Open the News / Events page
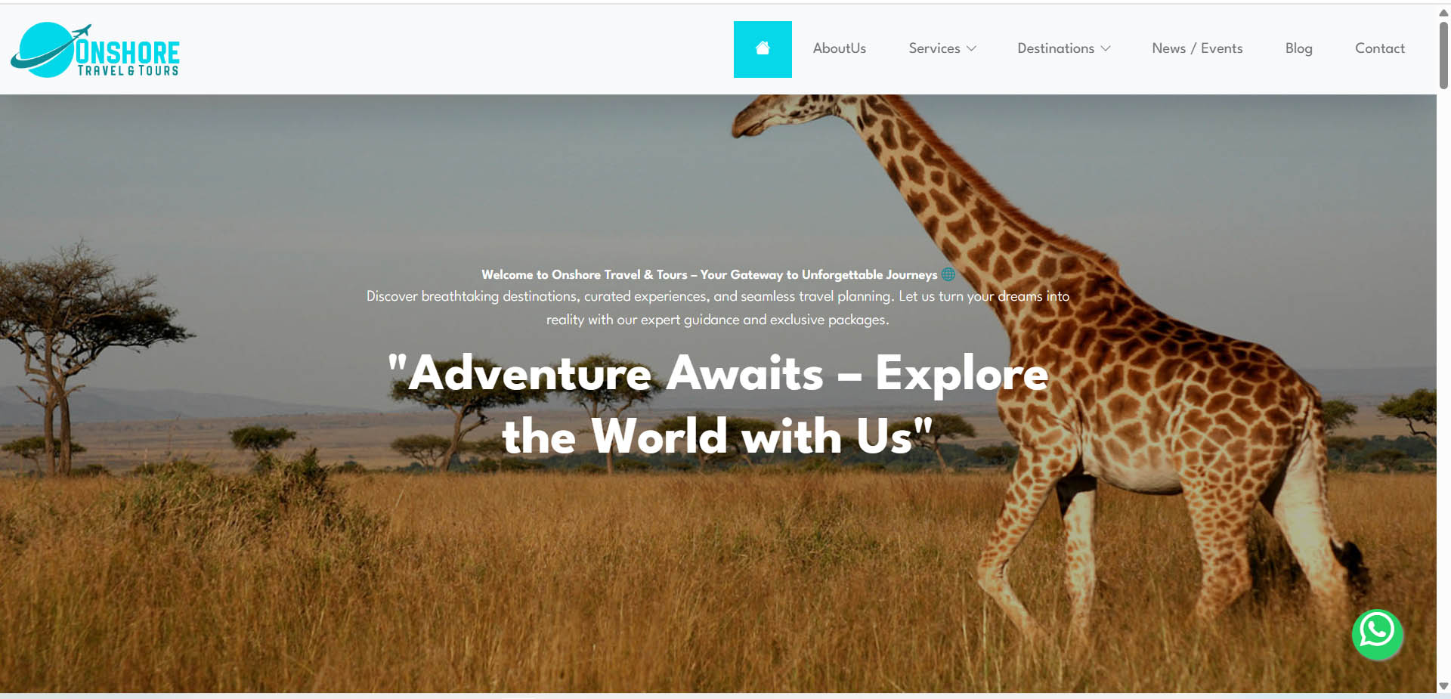Viewport: 1451px width, 699px height. pos(1197,48)
